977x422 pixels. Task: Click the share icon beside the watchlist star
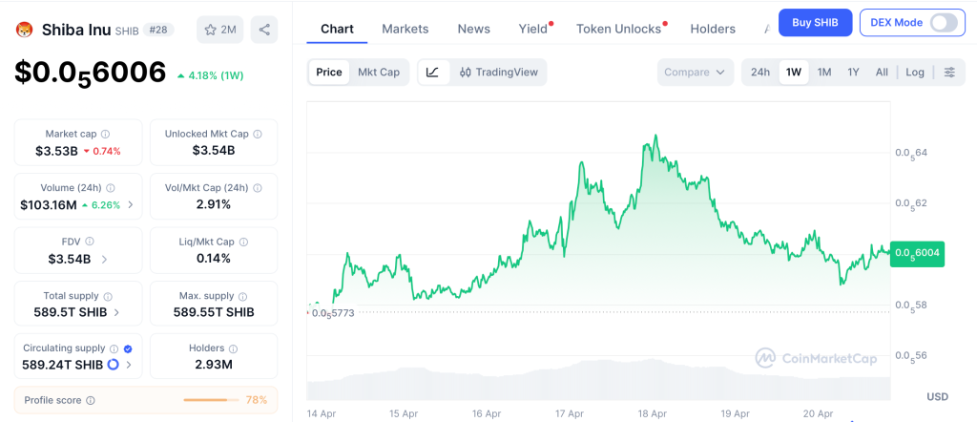pos(264,30)
